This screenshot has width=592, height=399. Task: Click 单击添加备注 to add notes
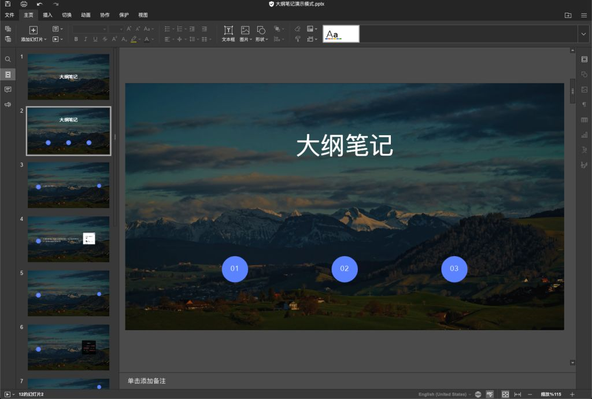pyautogui.click(x=146, y=381)
